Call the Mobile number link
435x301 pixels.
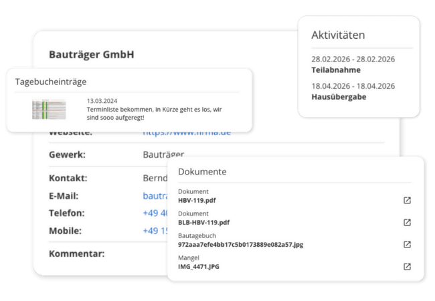pos(154,231)
